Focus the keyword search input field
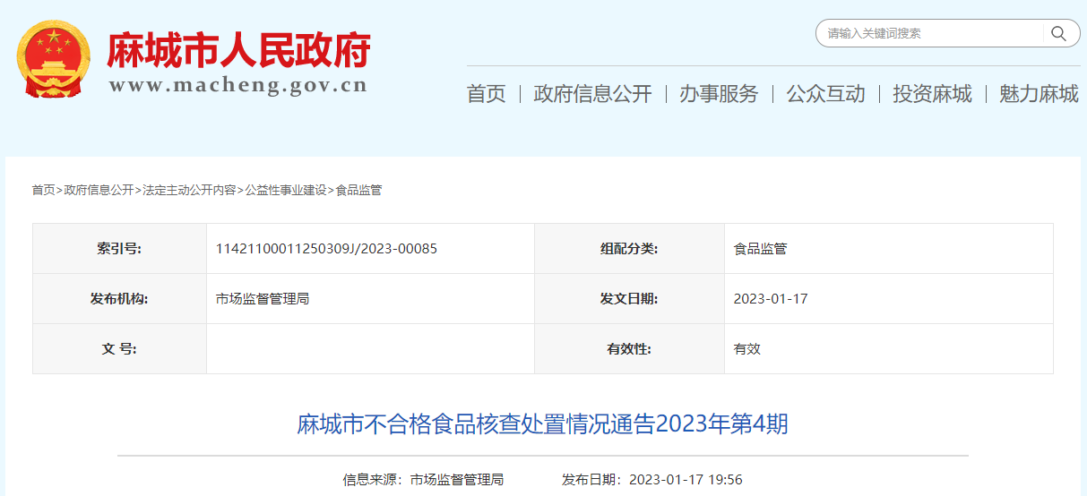The height and width of the screenshot is (496, 1087). [x=930, y=34]
